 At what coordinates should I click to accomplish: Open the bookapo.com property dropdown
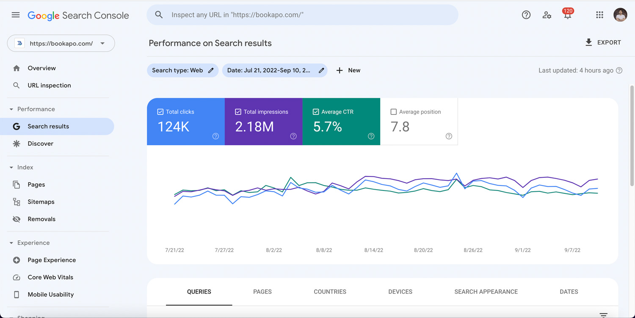(61, 43)
